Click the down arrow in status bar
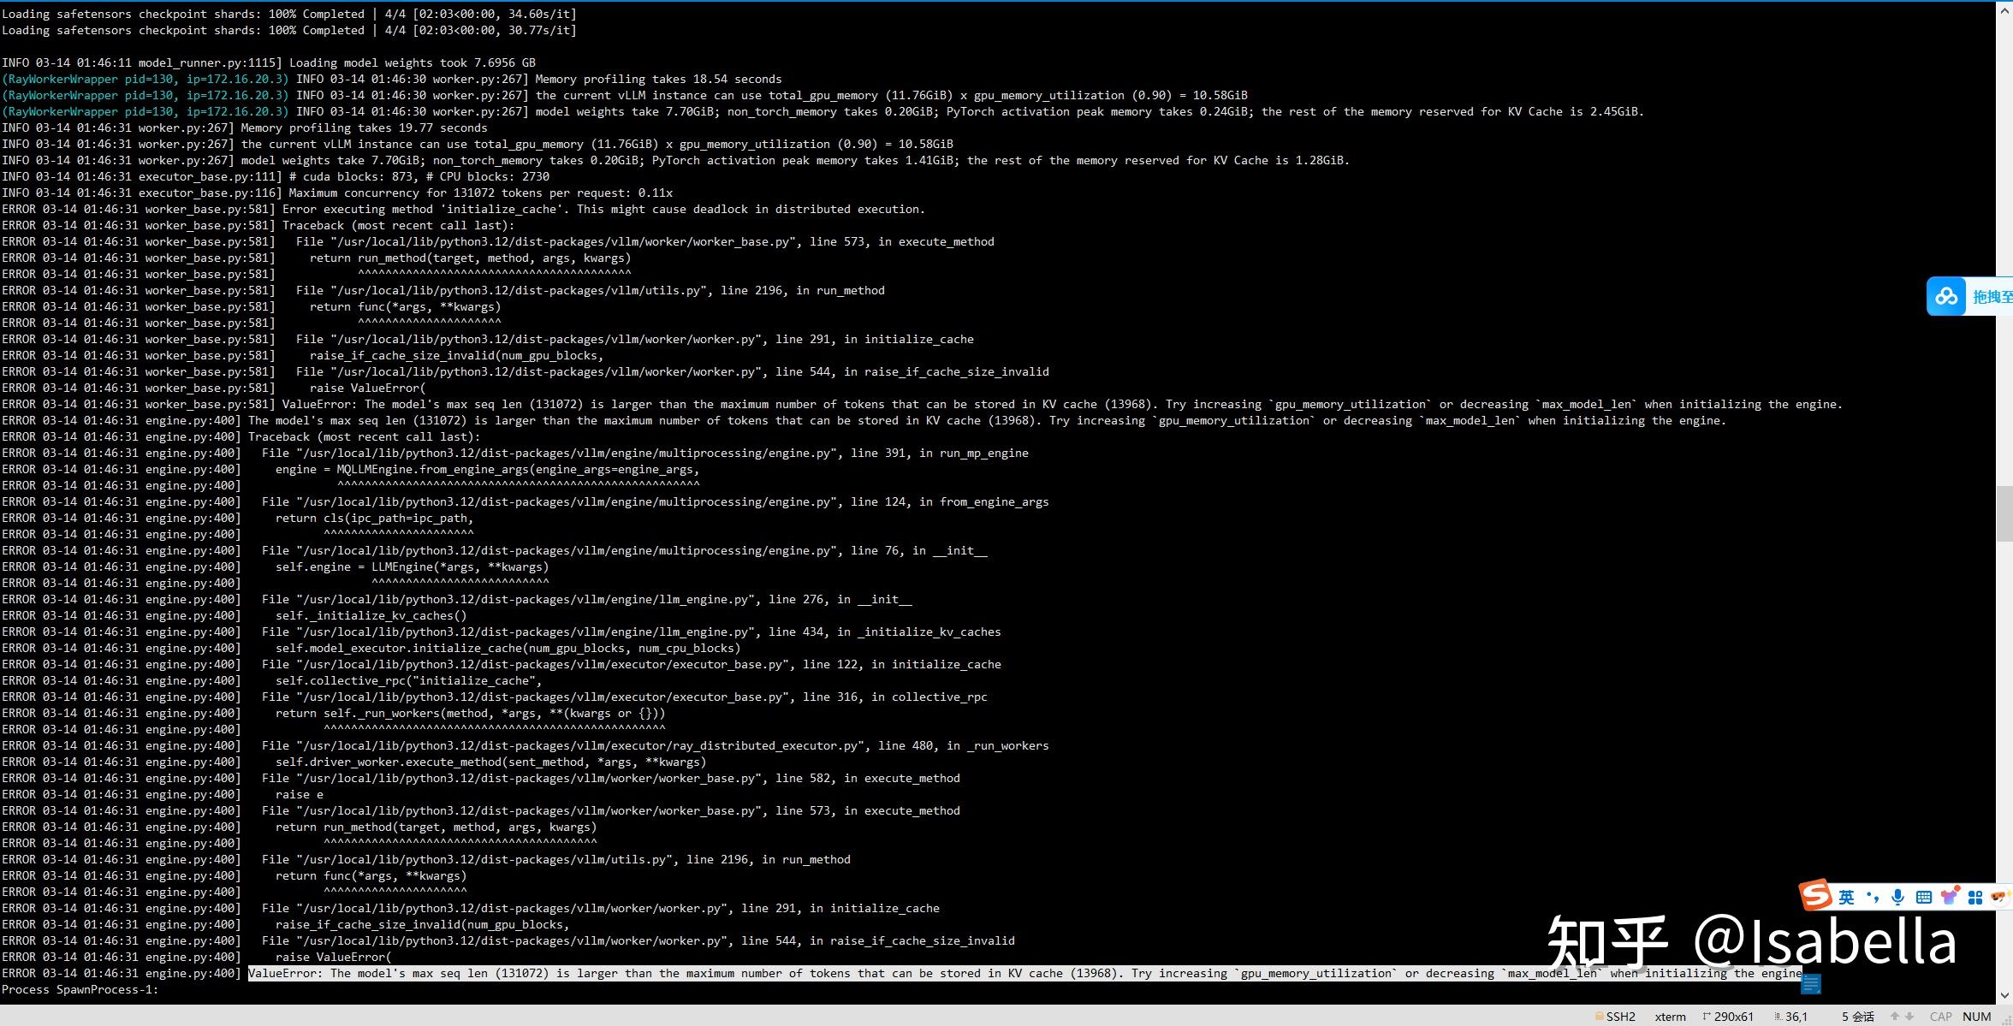This screenshot has height=1026, width=2013. 1909,1017
